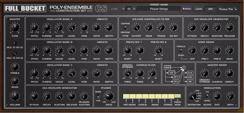244x113 pixels.
Task: Click the O+S box in routing diagram
Action: (190, 73)
